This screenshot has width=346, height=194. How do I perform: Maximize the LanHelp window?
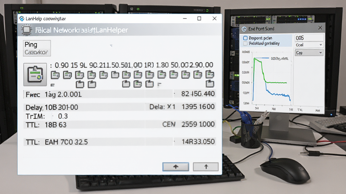tap(199, 19)
